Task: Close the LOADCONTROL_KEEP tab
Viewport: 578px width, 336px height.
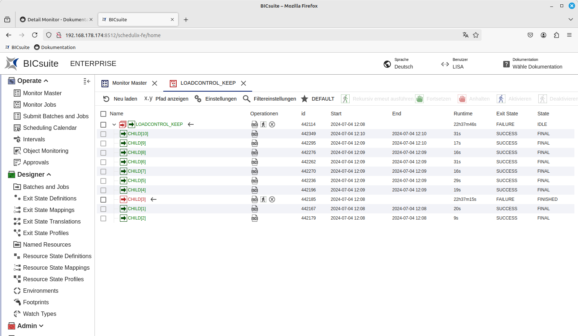Action: pyautogui.click(x=243, y=83)
